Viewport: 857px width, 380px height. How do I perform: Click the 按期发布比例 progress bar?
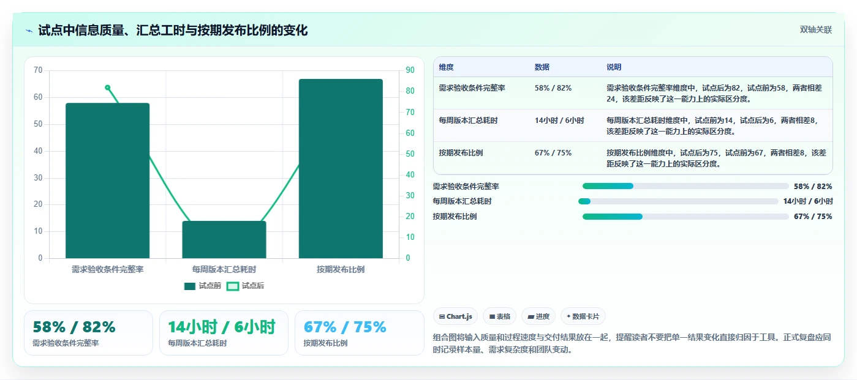pyautogui.click(x=685, y=216)
